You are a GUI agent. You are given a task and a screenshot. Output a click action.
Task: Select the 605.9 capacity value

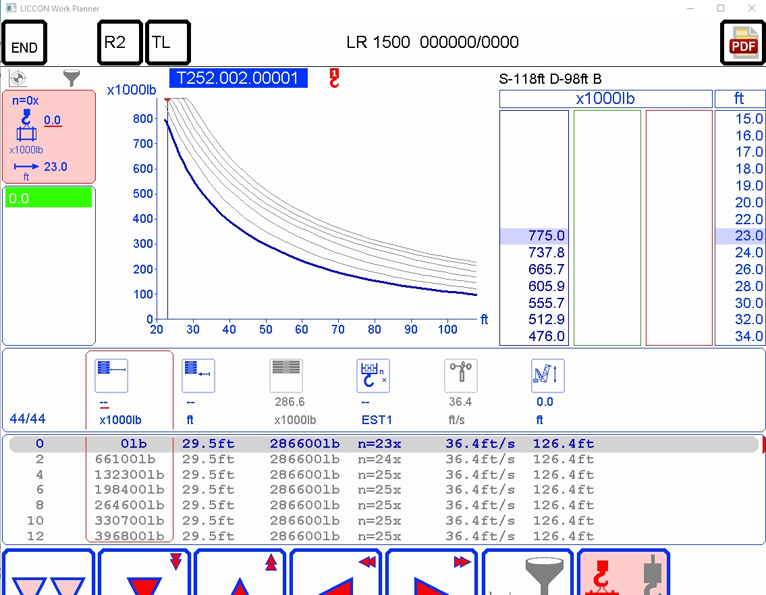[546, 286]
